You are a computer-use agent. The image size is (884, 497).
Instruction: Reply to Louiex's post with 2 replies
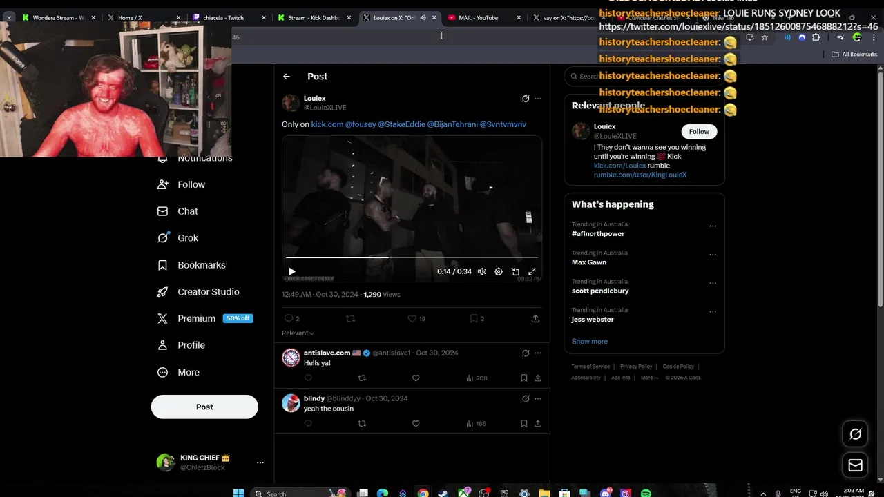pos(291,319)
